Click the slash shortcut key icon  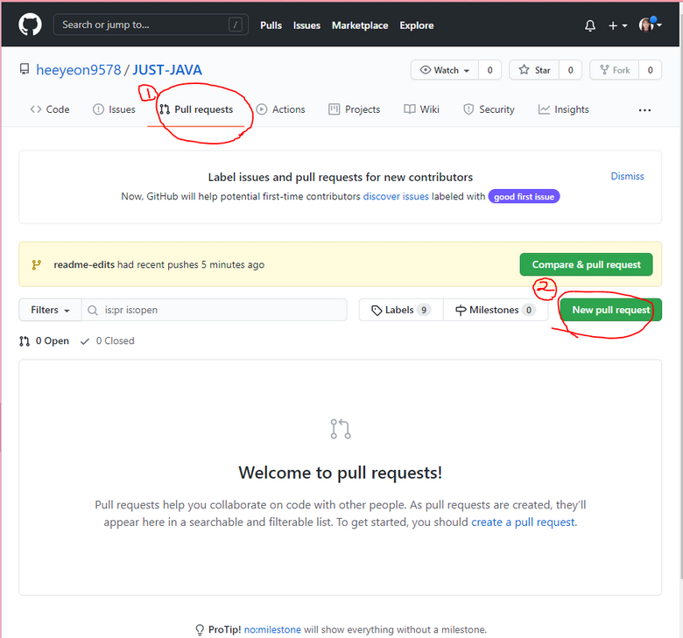point(236,25)
